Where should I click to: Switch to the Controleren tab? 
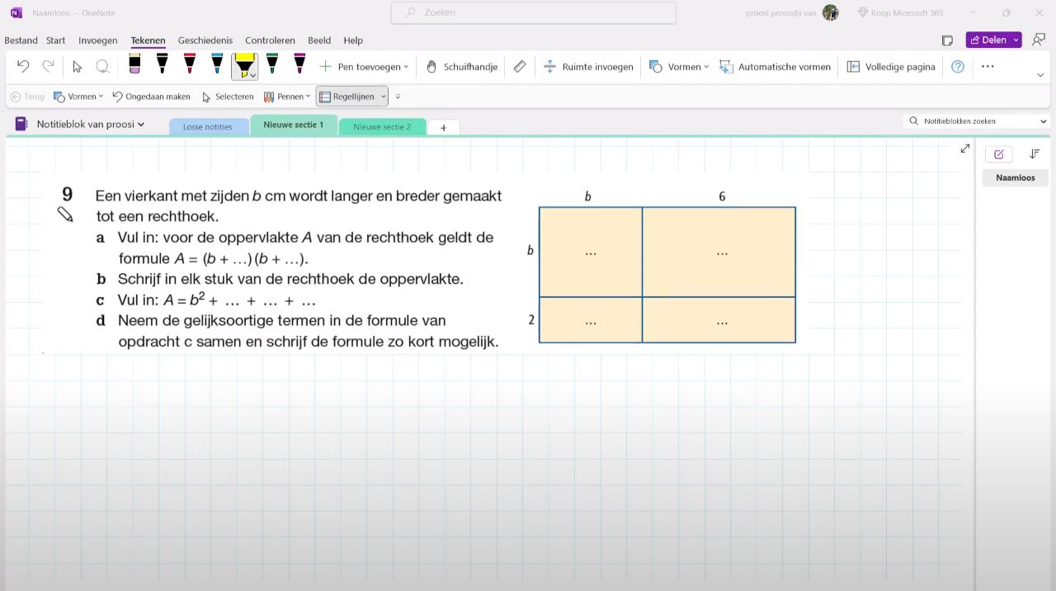click(x=270, y=40)
